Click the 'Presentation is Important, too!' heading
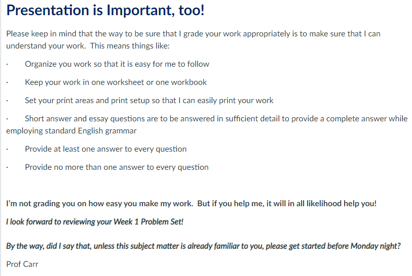The image size is (412, 276). pyautogui.click(x=105, y=11)
